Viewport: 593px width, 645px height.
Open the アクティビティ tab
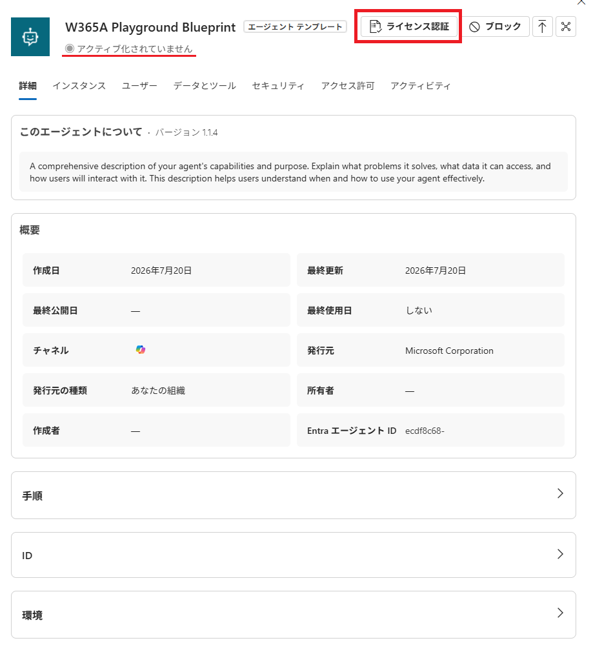coord(421,86)
